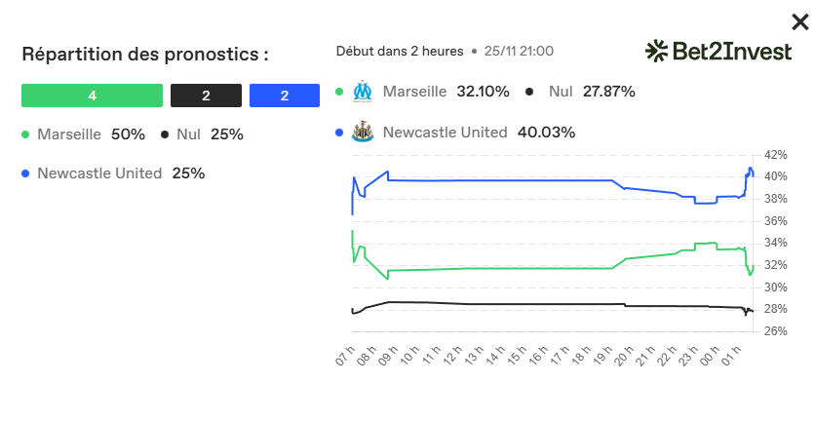Close the prediction popup with the X
This screenshot has height=421, width=815.
pos(798,20)
